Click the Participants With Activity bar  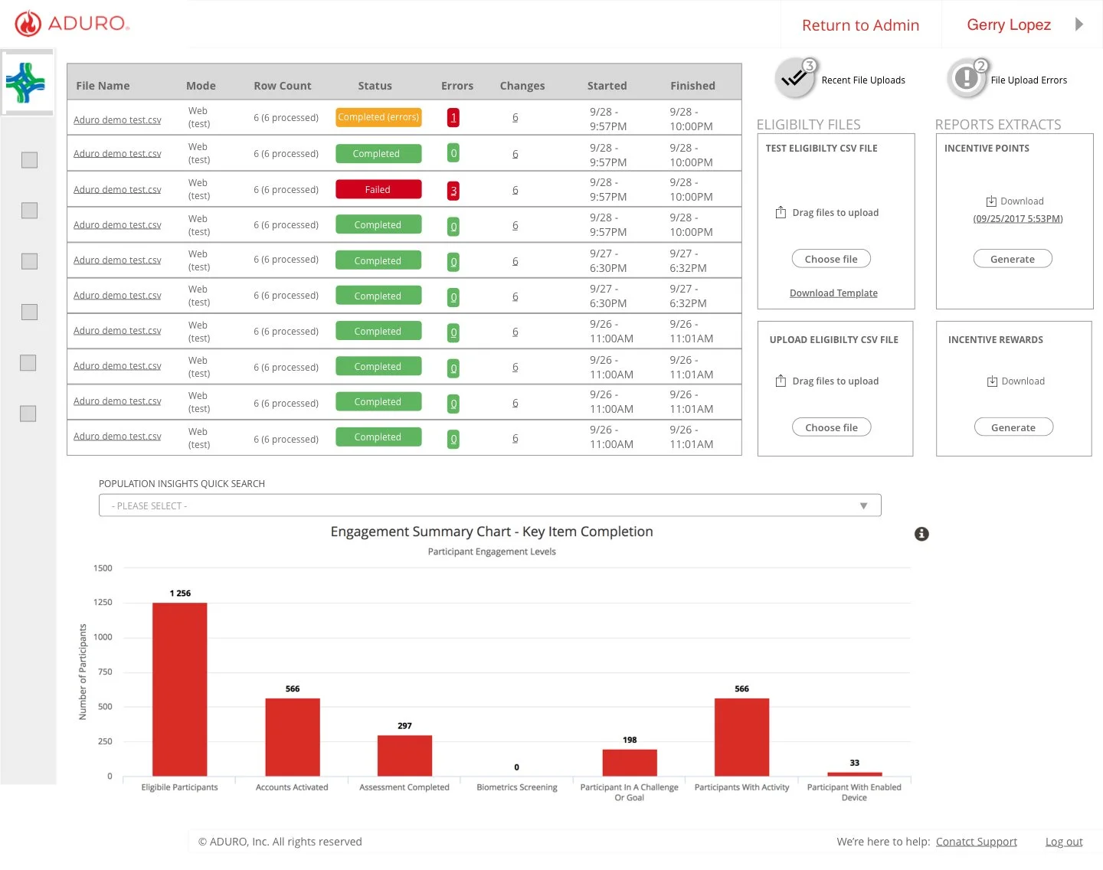coord(741,737)
